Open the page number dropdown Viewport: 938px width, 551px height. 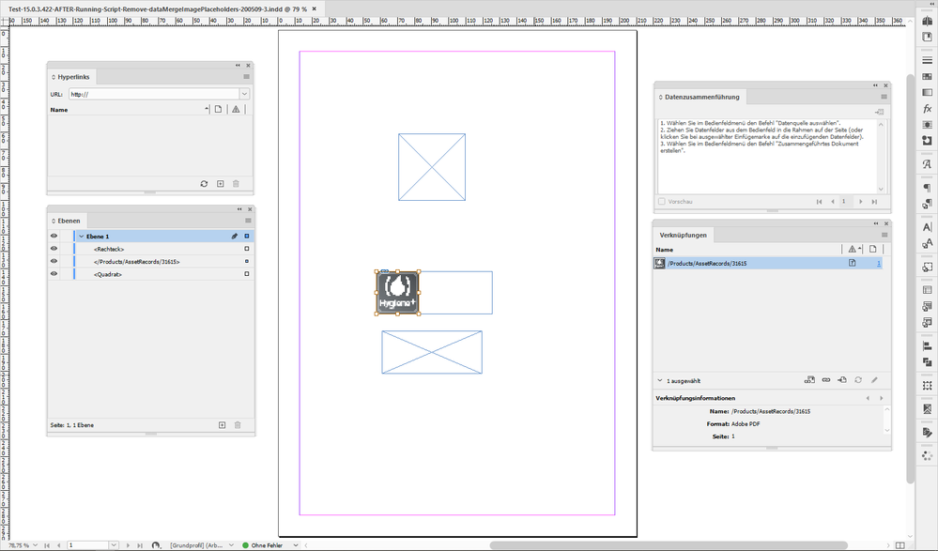click(x=114, y=545)
